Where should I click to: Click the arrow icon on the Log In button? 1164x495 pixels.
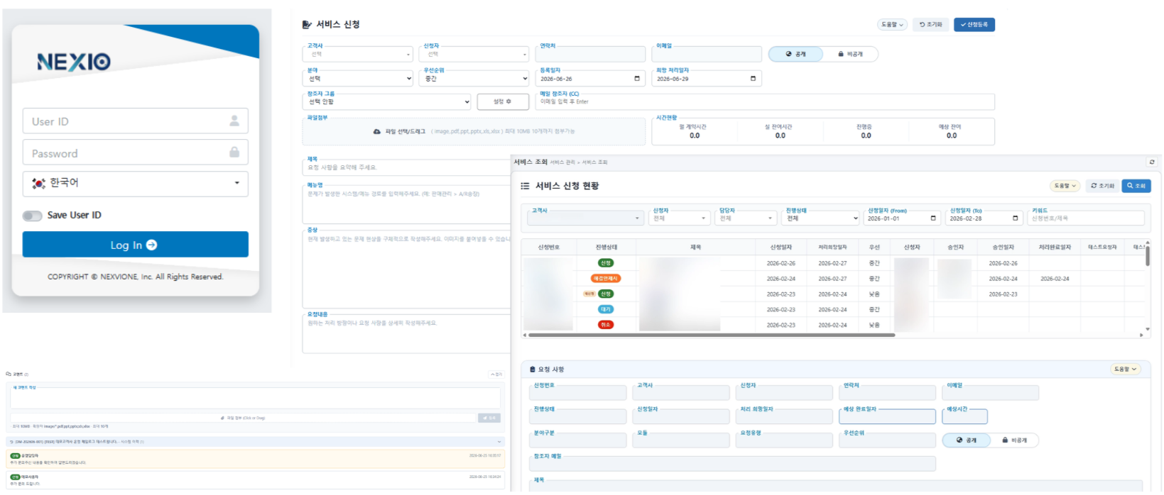click(x=151, y=245)
